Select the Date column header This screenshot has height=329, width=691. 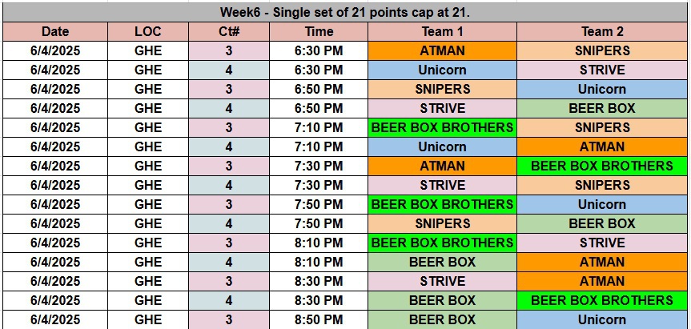click(x=55, y=31)
